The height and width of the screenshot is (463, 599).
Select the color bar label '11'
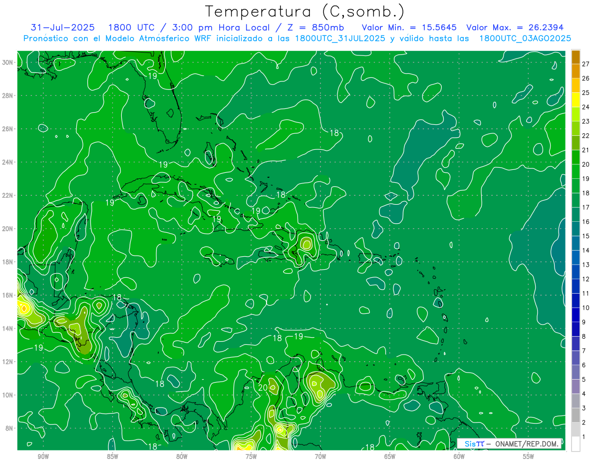586,294
